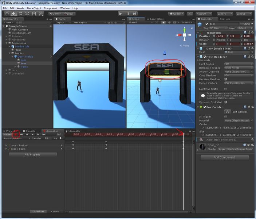Disable Mesh Renderer component checkbox

tap(205, 57)
